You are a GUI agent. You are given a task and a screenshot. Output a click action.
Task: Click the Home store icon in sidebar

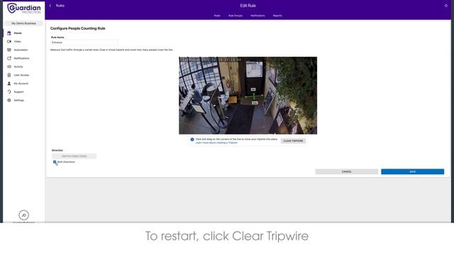coord(9,33)
